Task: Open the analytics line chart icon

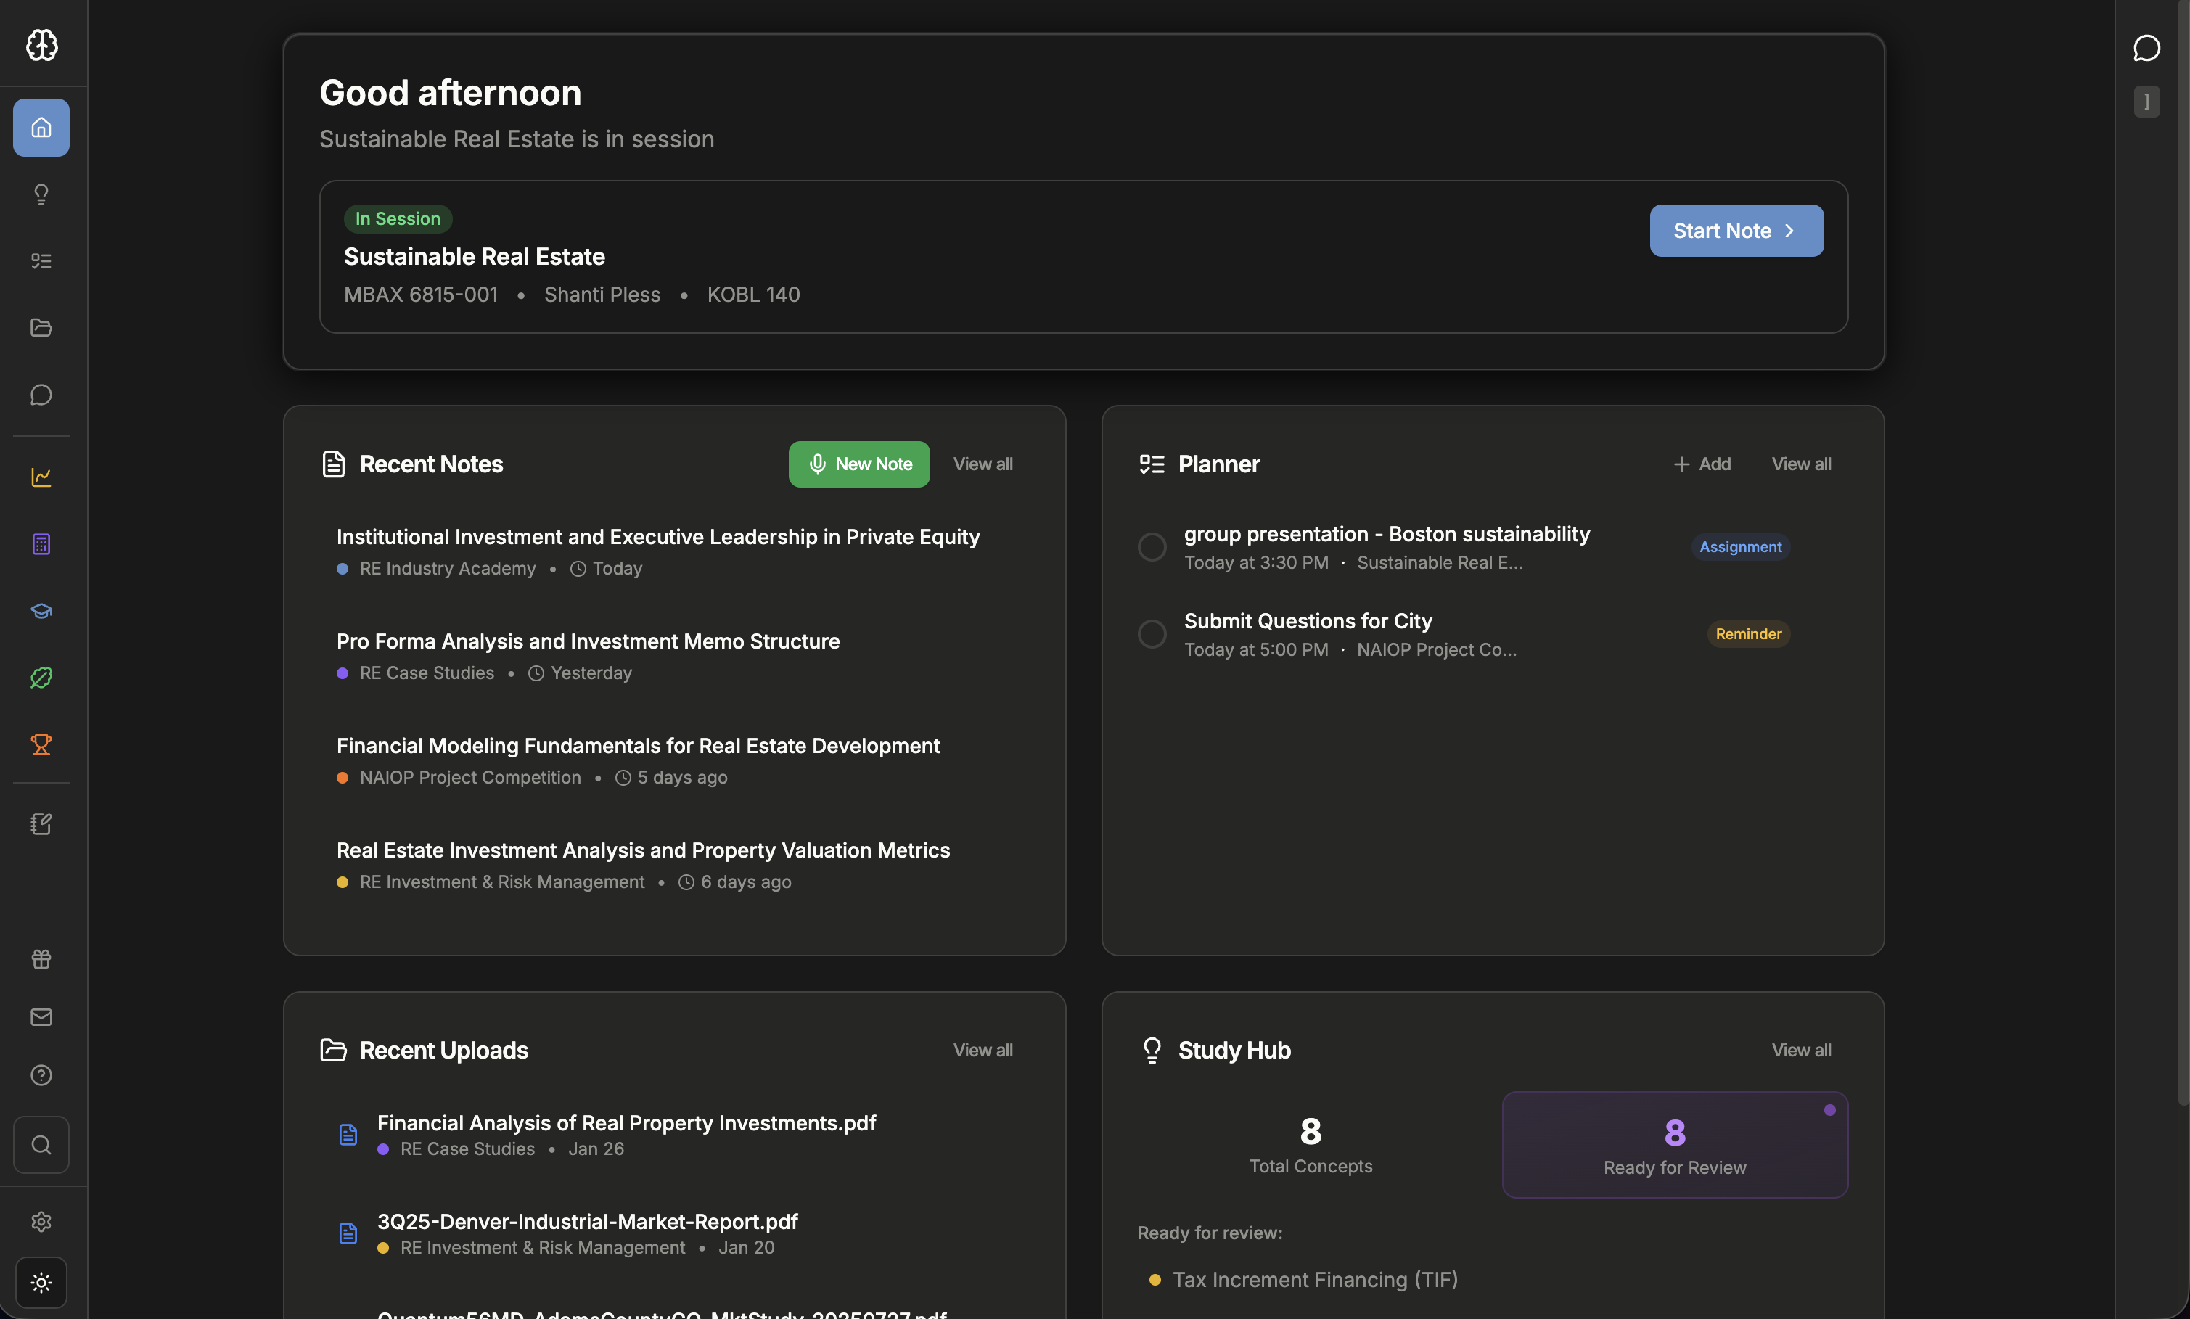Action: point(41,477)
